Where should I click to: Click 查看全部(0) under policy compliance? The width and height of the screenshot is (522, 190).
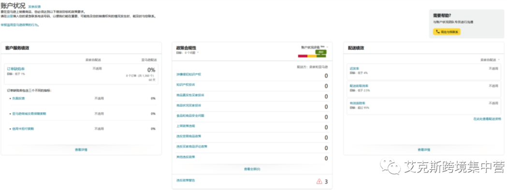pyautogui.click(x=252, y=169)
